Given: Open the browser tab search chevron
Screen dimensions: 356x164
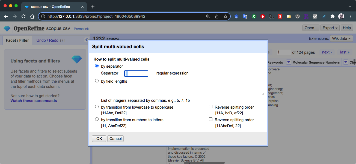Looking at the screenshot, I should coord(350,7).
